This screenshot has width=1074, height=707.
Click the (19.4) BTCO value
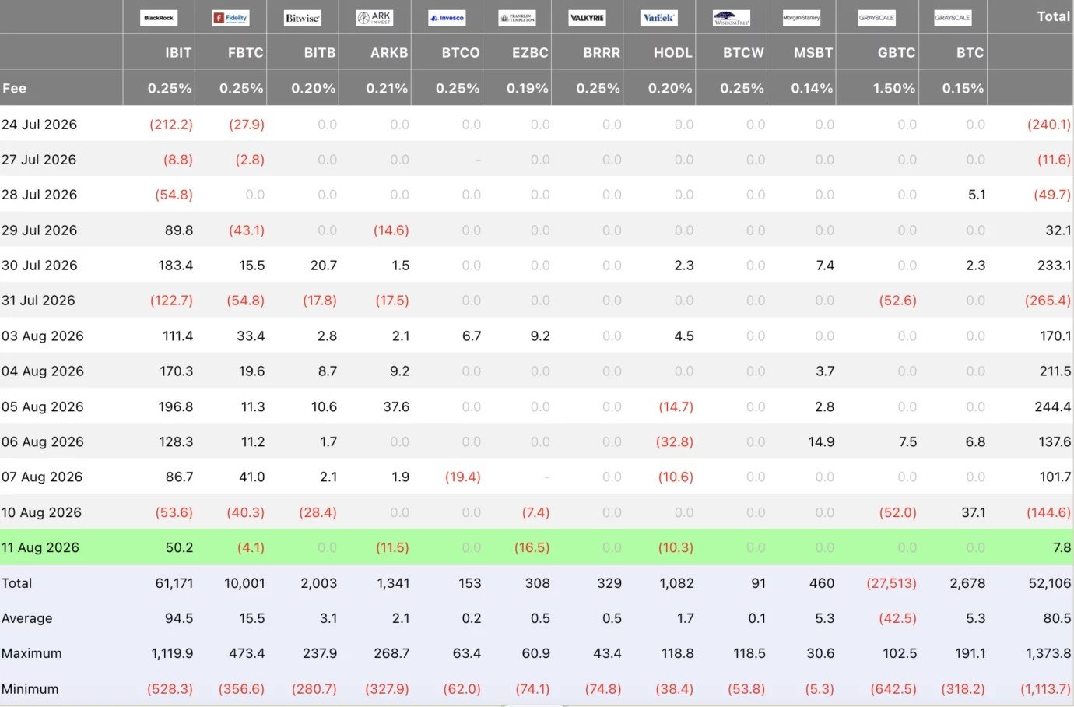click(x=462, y=477)
